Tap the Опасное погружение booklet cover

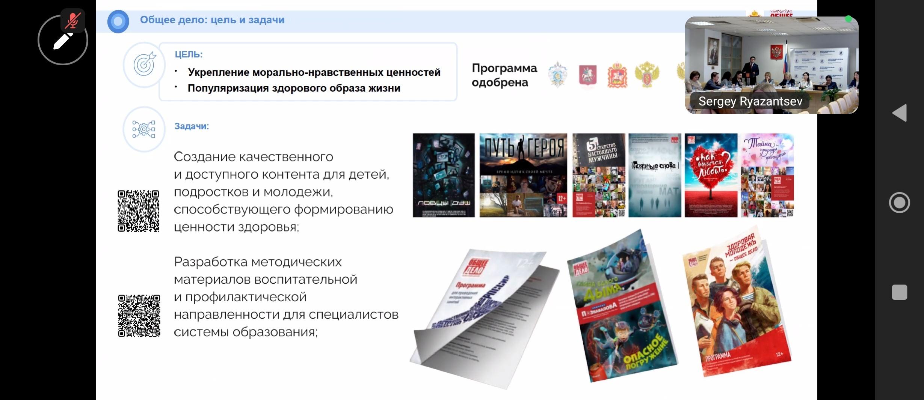click(622, 306)
